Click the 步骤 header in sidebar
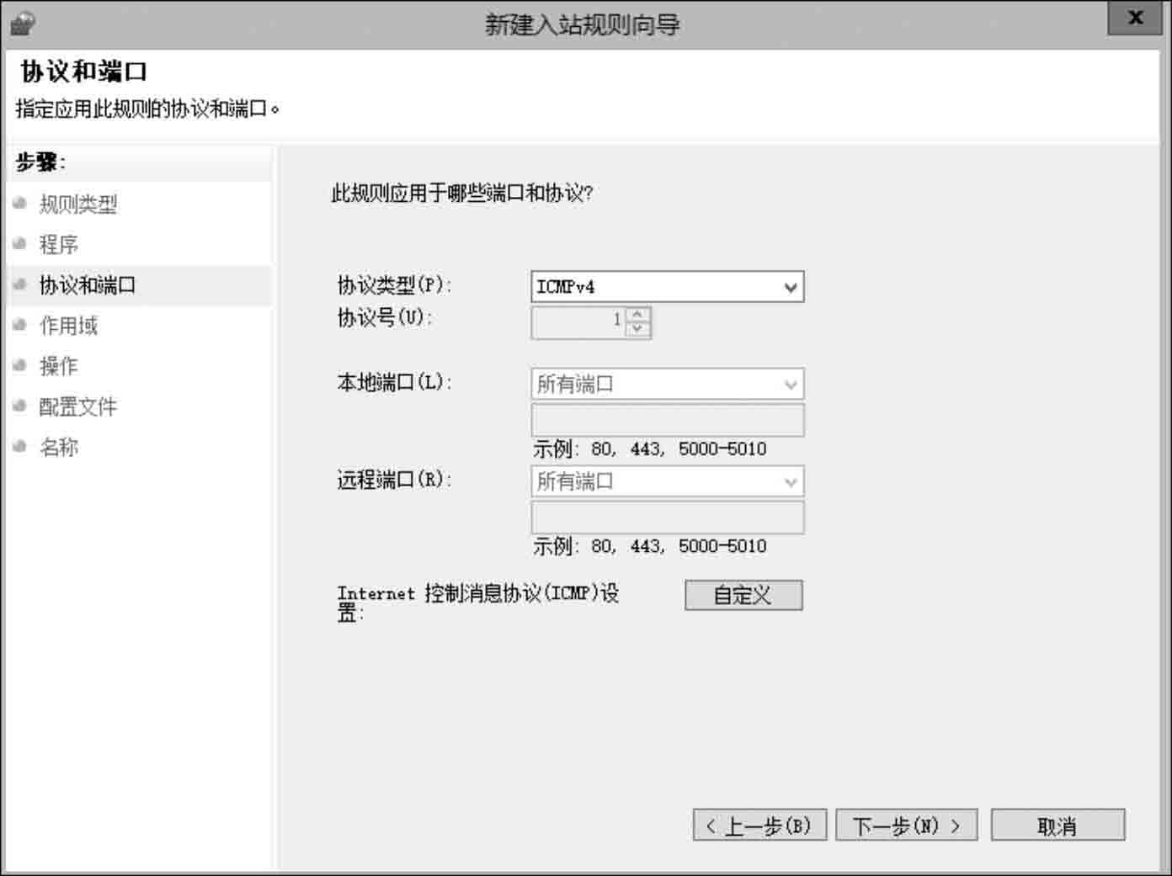 (40, 162)
